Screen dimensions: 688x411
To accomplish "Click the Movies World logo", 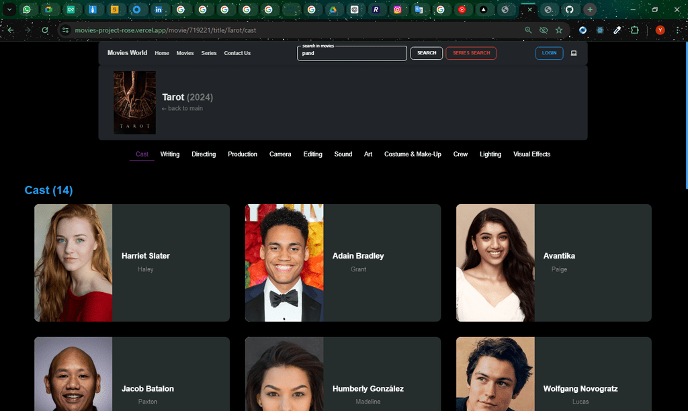I will (127, 52).
